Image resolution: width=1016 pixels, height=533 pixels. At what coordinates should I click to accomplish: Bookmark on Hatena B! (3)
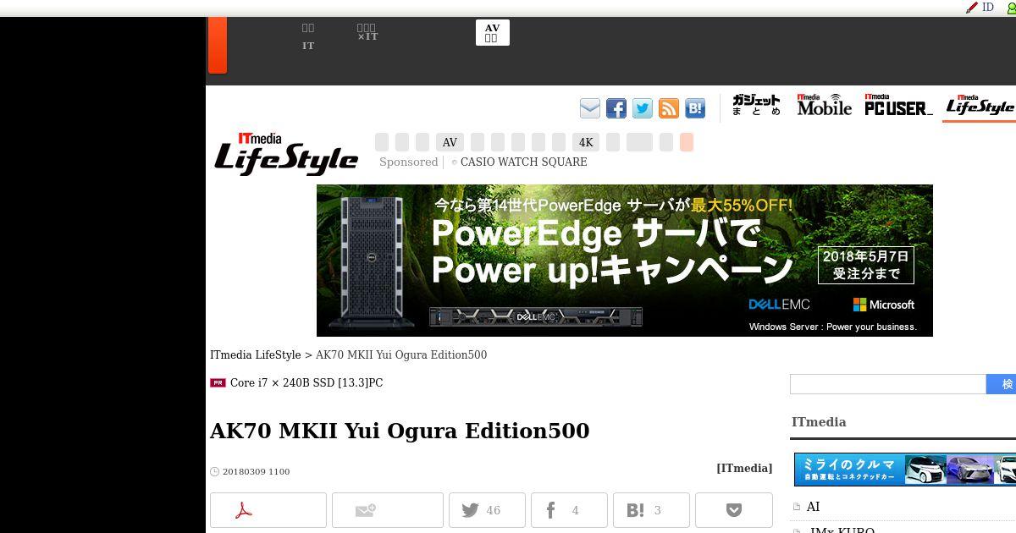(651, 510)
